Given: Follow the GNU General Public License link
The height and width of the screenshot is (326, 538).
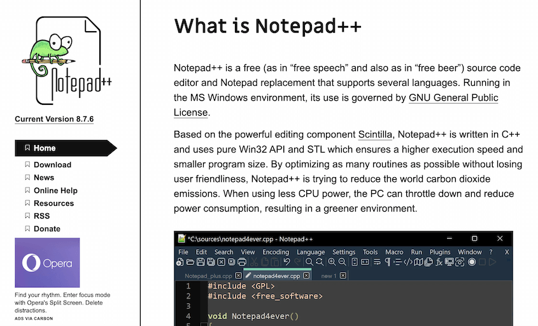Looking at the screenshot, I should point(453,98).
